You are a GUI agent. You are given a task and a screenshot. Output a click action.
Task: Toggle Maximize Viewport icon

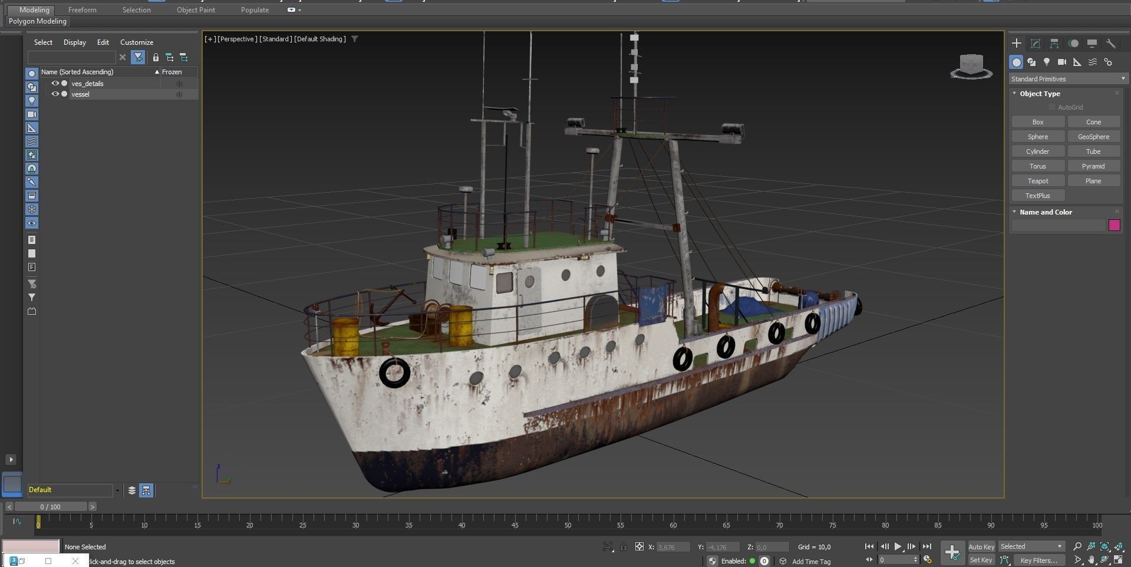(1118, 560)
